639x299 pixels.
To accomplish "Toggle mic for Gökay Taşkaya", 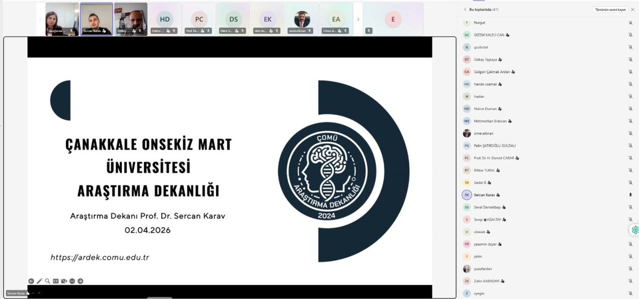I will point(630,60).
